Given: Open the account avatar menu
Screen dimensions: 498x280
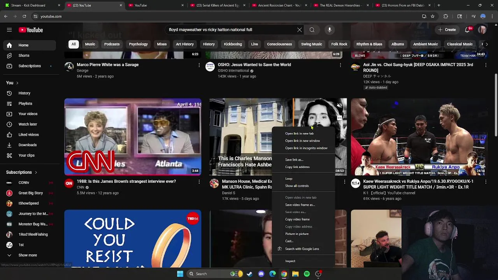Looking at the screenshot, I should [482, 30].
